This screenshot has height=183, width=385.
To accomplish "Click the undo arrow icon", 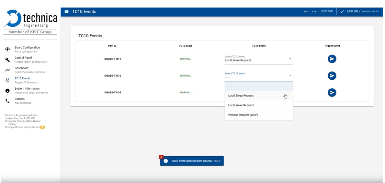I will [x=306, y=12].
